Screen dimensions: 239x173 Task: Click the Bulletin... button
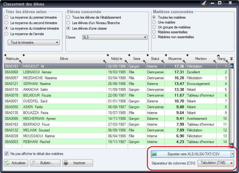45,163
